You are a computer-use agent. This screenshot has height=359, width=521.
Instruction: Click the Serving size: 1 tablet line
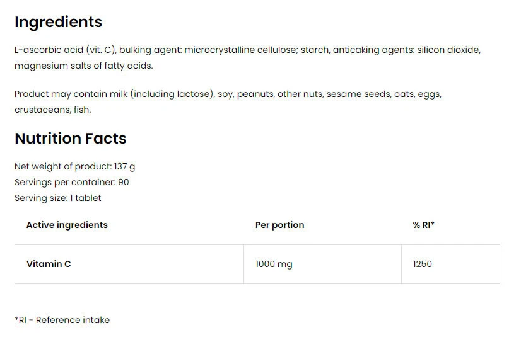coord(57,198)
